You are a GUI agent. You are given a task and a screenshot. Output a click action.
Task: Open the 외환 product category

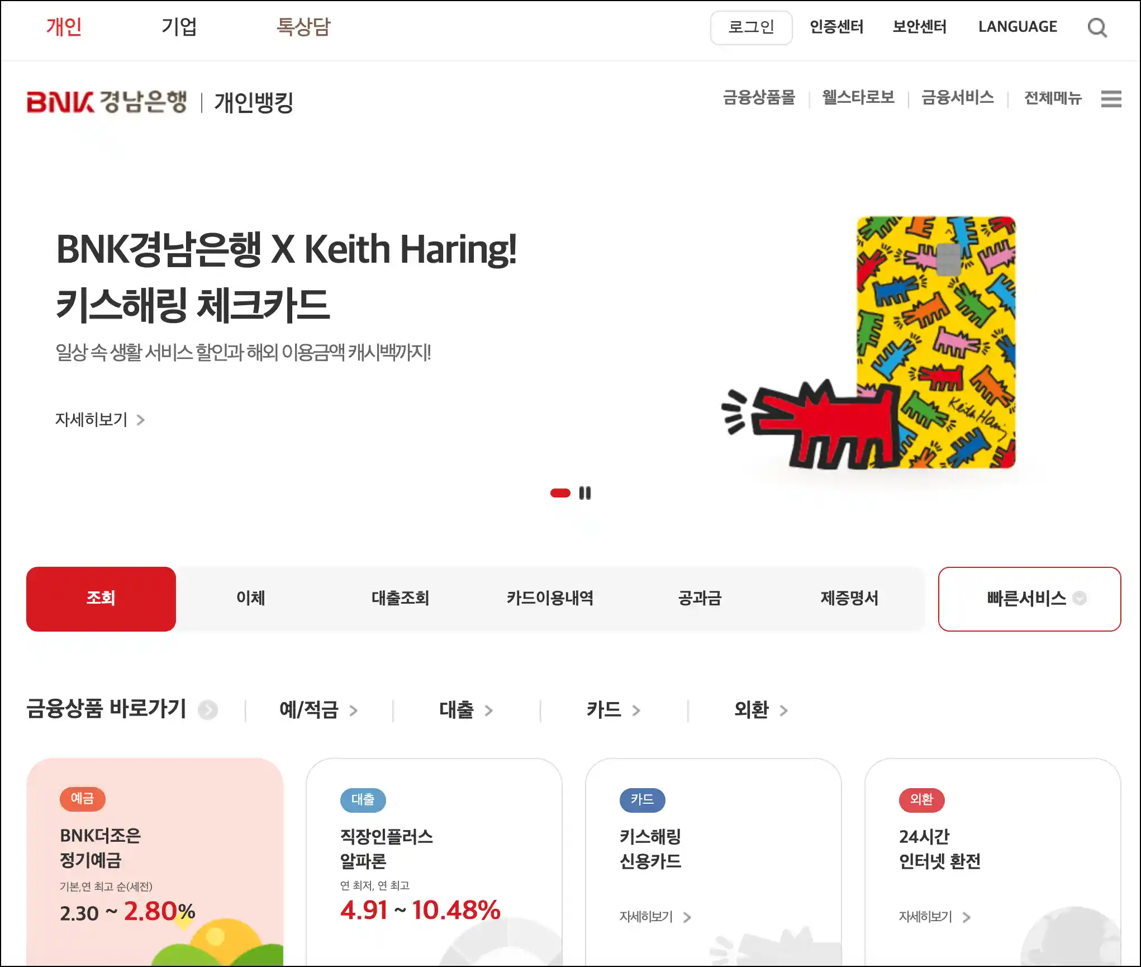point(760,710)
